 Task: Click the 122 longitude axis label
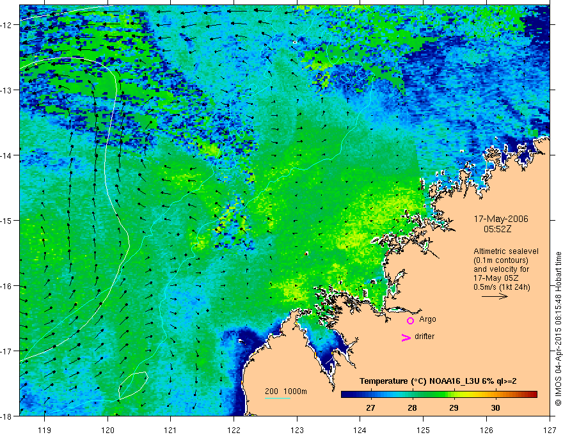point(234,430)
